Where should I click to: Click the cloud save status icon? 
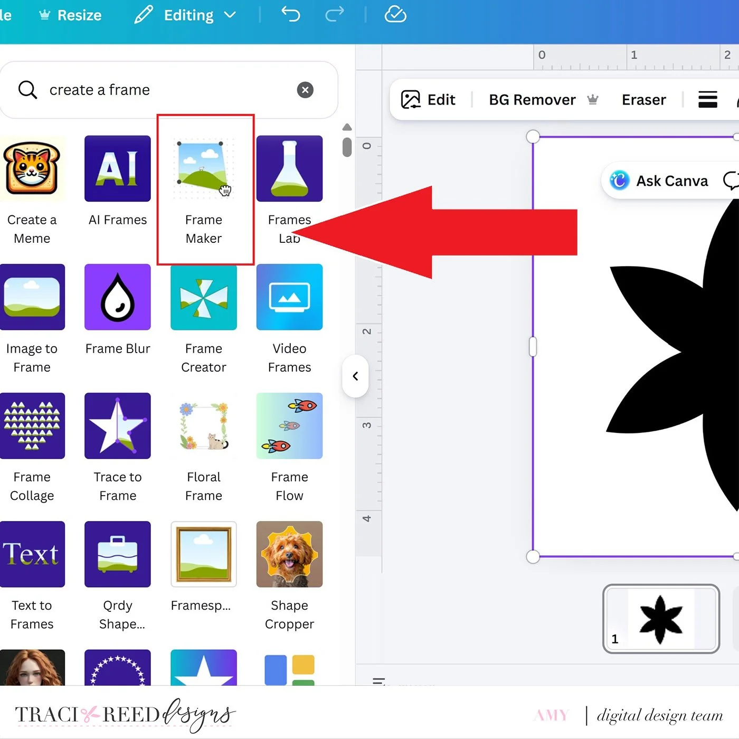click(395, 14)
